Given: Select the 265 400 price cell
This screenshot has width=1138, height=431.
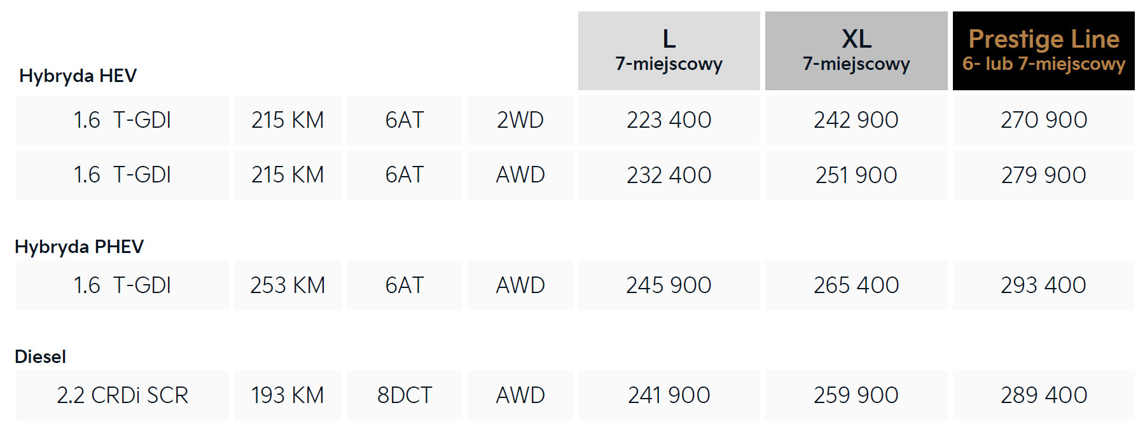Looking at the screenshot, I should 856,285.
